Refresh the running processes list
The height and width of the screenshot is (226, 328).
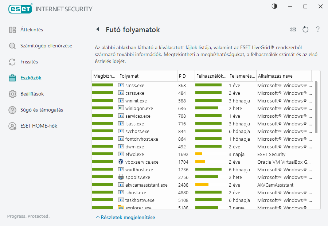click(305, 30)
